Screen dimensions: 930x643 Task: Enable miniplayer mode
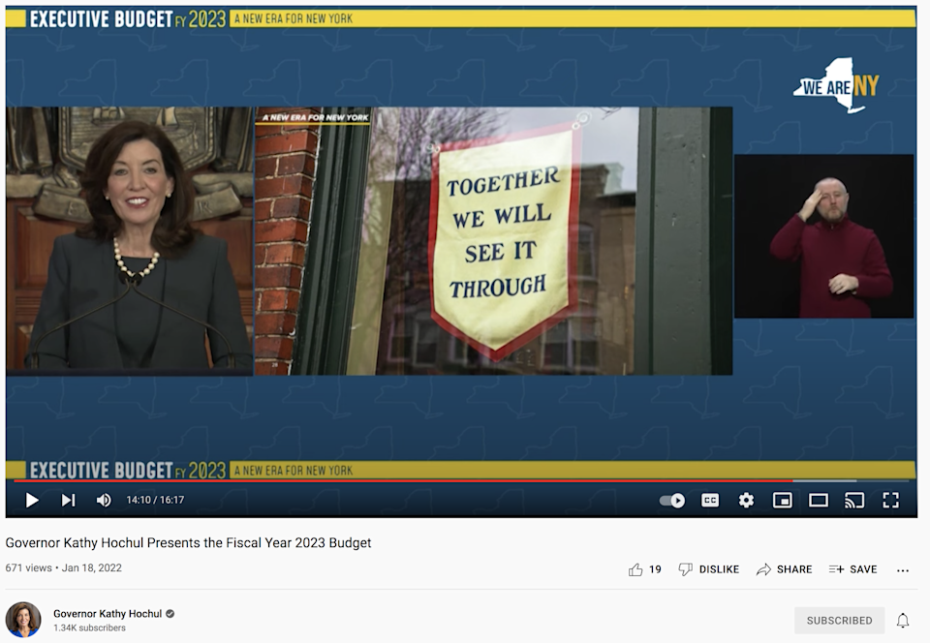pyautogui.click(x=782, y=501)
